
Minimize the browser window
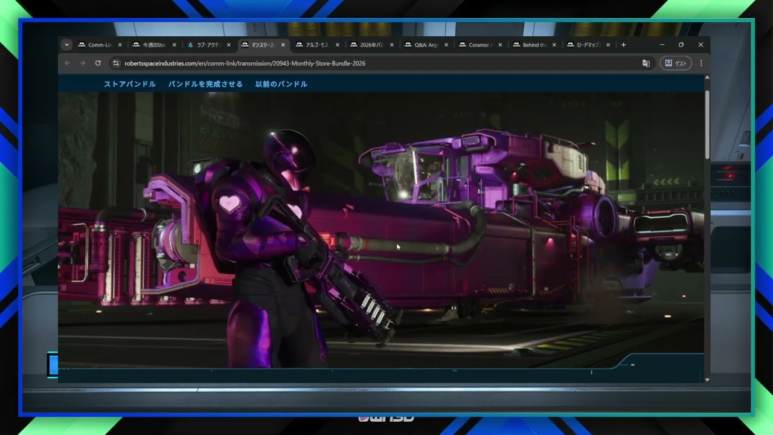coord(662,45)
